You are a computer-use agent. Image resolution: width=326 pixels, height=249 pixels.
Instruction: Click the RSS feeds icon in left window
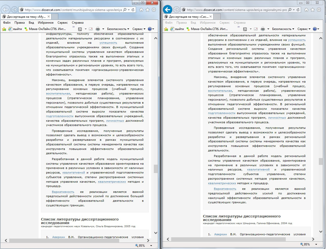pos(80,29)
